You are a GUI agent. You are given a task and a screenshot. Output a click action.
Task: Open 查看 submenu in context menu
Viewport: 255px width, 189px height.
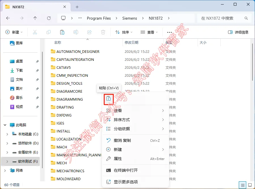[135, 111]
